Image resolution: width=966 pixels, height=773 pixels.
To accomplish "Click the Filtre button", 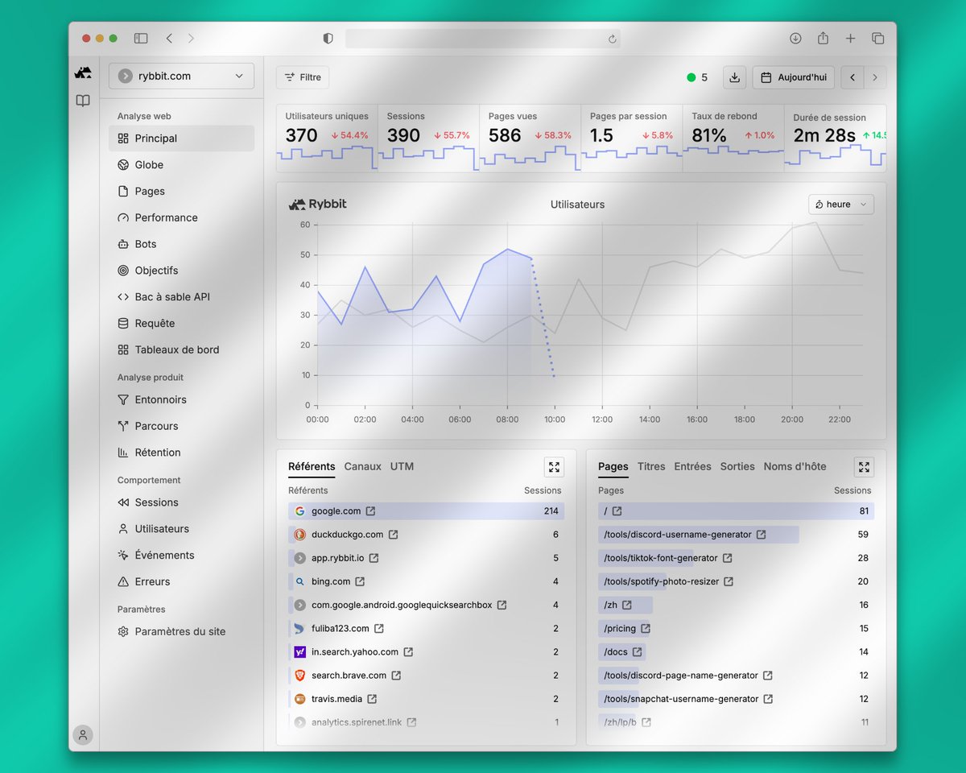I will [303, 77].
